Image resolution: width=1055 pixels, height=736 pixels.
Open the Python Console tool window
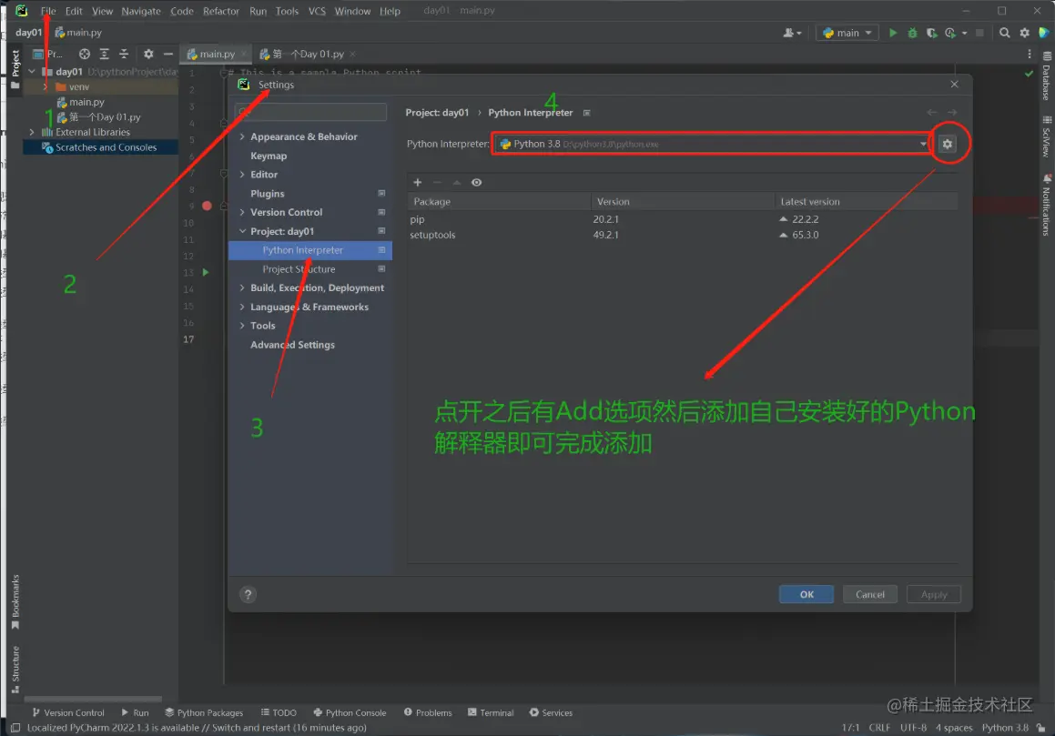click(350, 712)
